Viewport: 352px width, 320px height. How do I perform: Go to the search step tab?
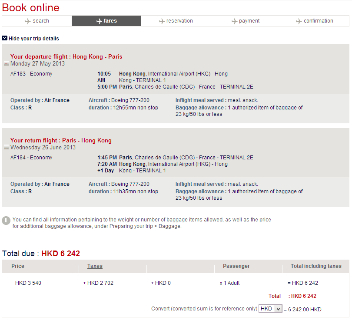click(37, 21)
